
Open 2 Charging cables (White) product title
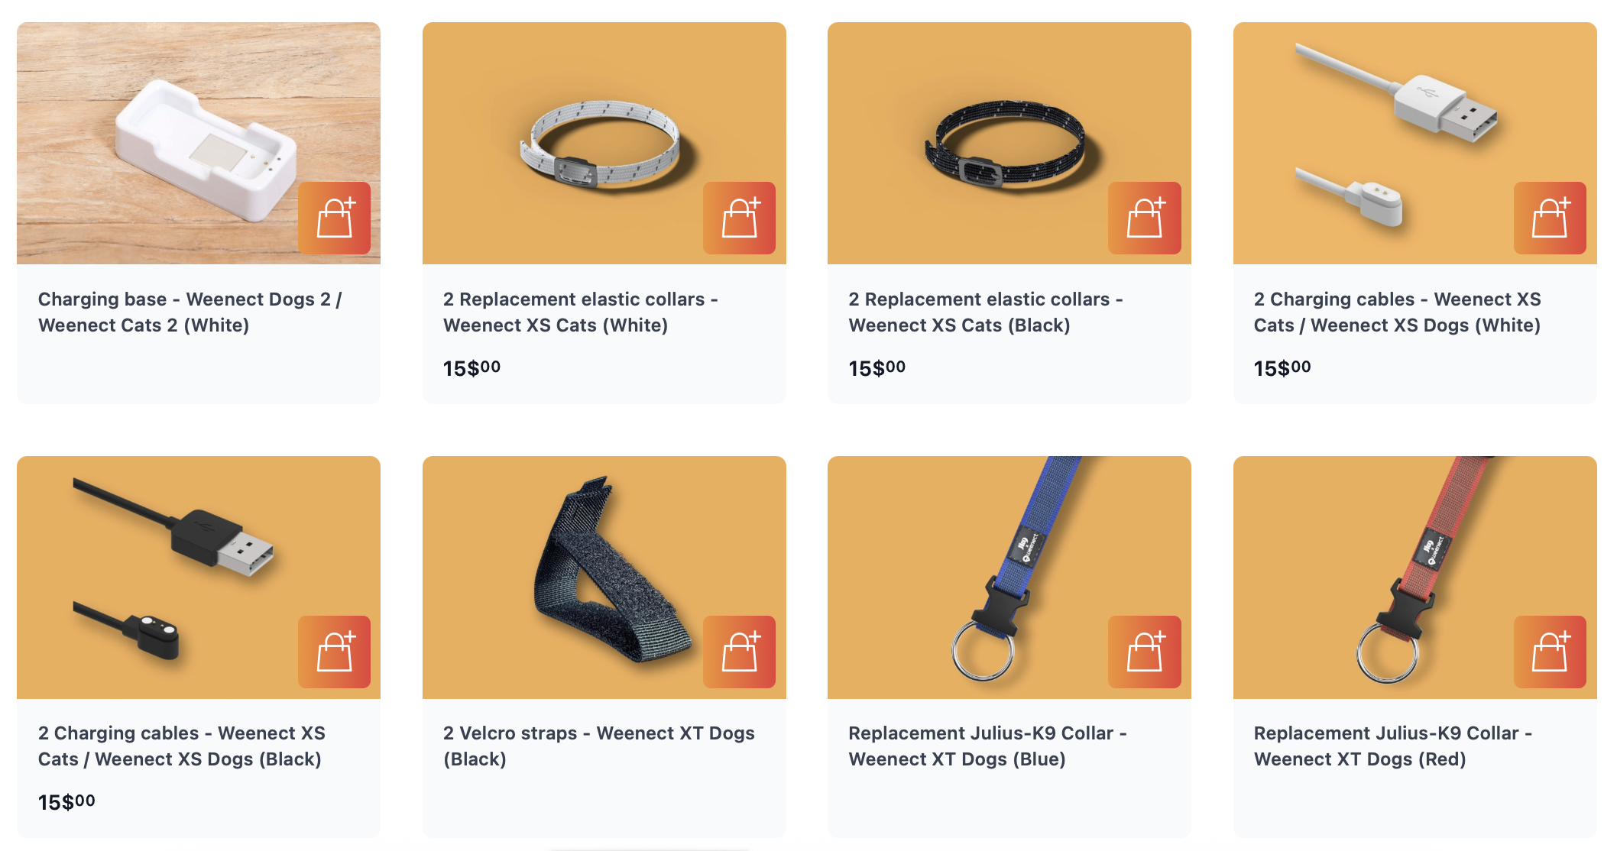(x=1398, y=312)
